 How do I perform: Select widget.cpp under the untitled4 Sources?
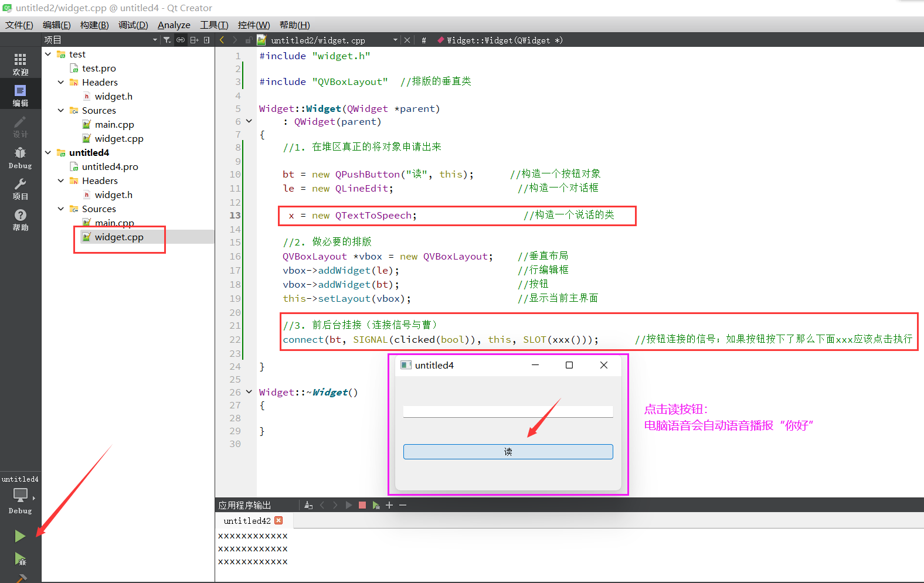[119, 237]
